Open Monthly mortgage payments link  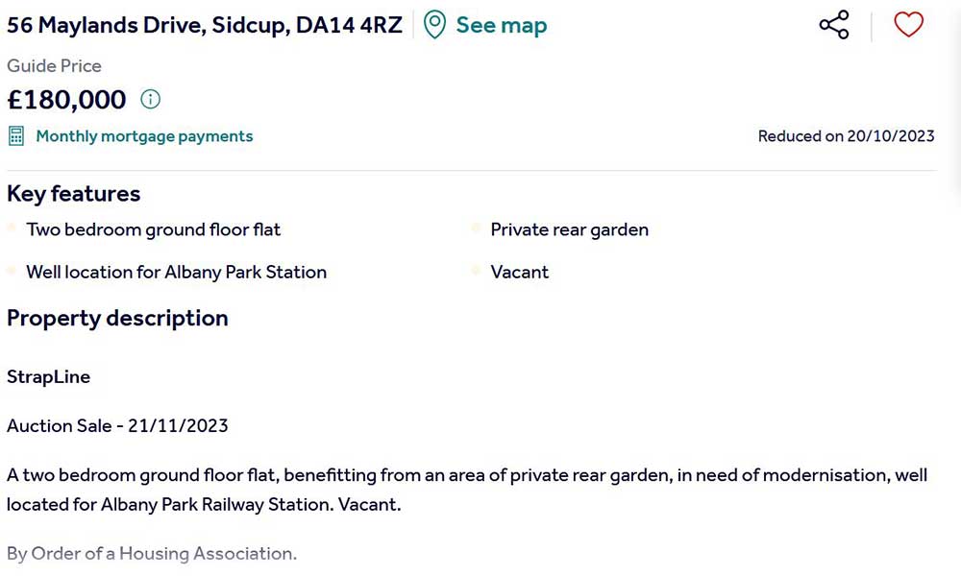pyautogui.click(x=144, y=136)
